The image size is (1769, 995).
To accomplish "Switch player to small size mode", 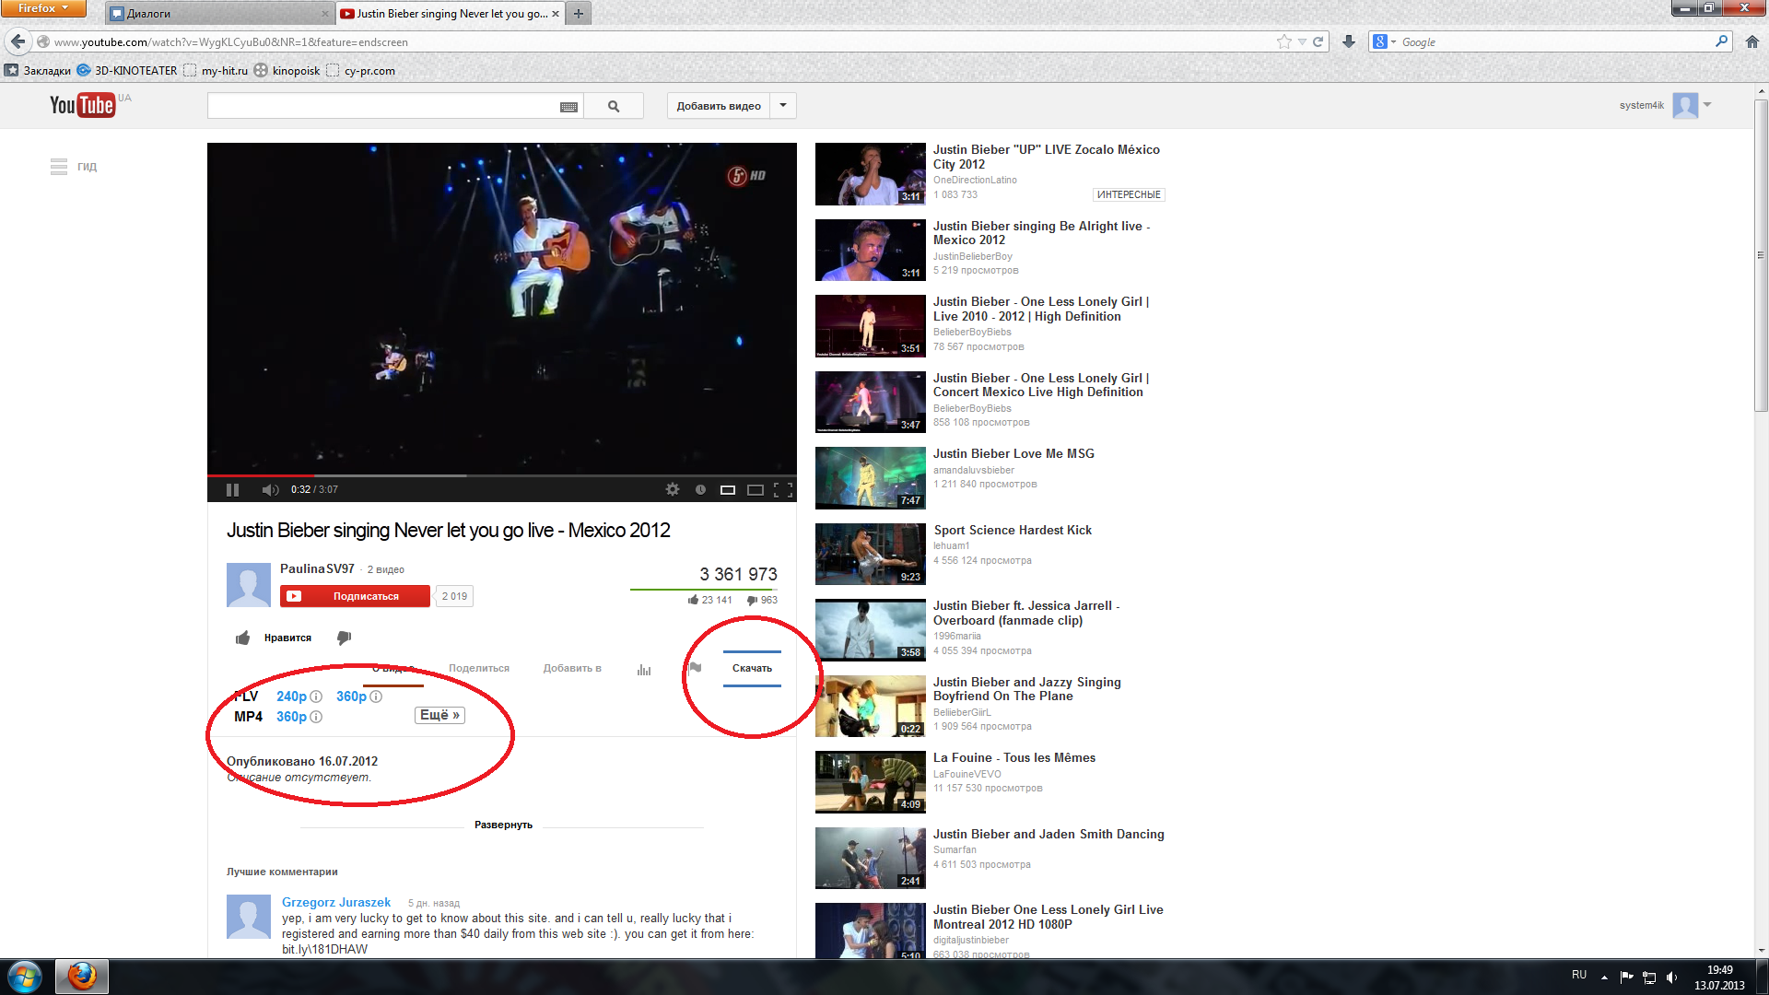I will [728, 490].
